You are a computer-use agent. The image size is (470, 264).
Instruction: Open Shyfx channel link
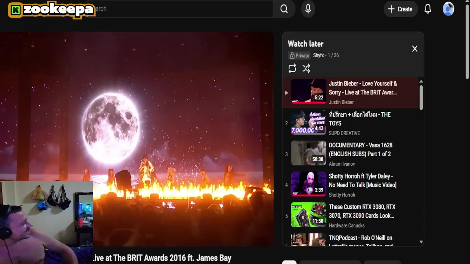tap(318, 55)
